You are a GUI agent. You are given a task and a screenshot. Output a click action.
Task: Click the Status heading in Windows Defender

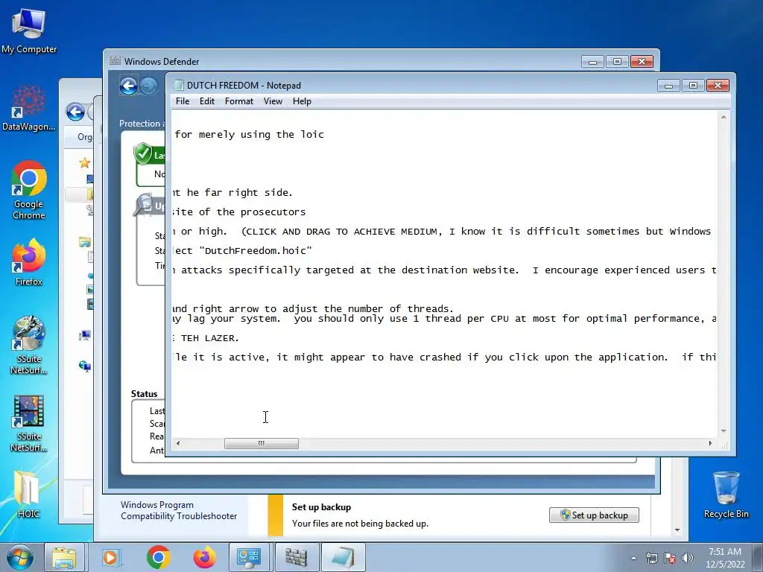(x=144, y=394)
